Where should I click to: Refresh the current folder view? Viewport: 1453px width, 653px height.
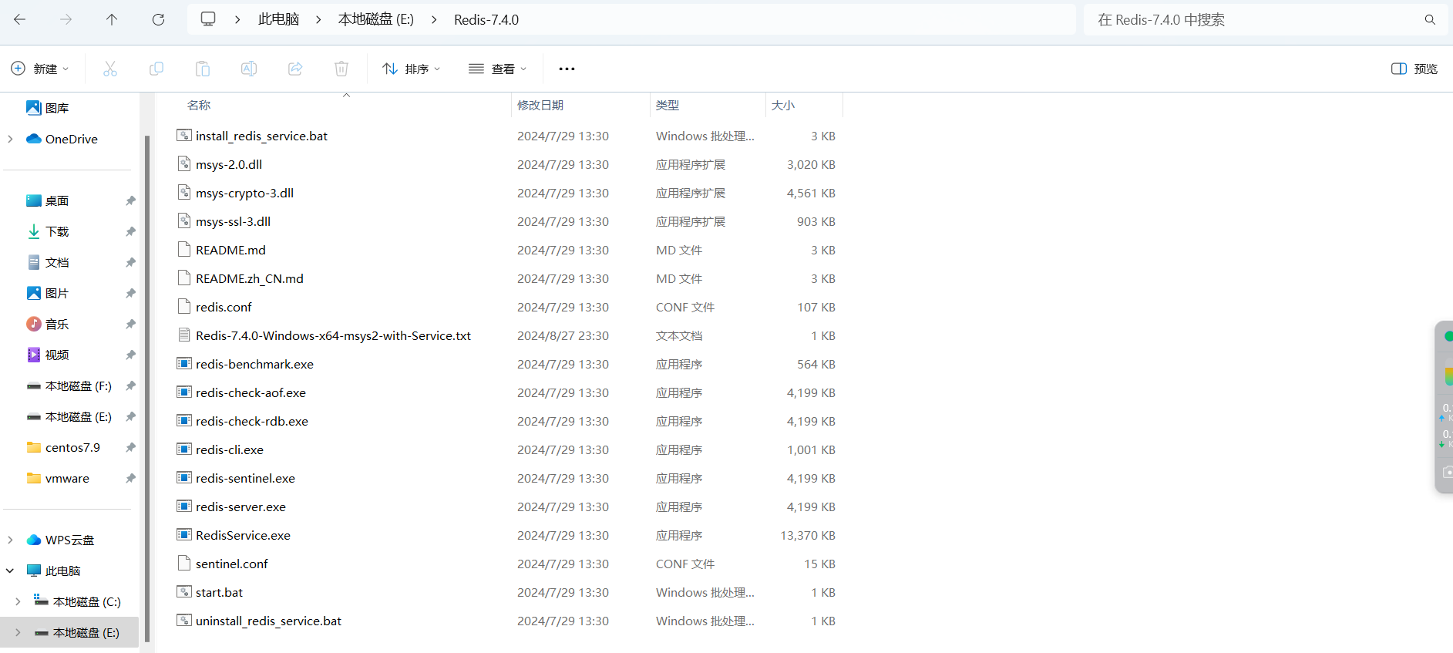coord(158,20)
